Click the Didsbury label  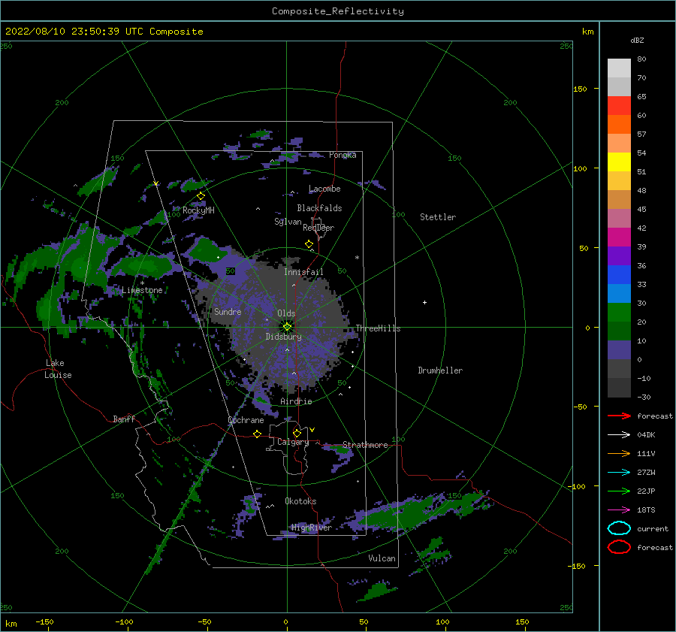[283, 337]
